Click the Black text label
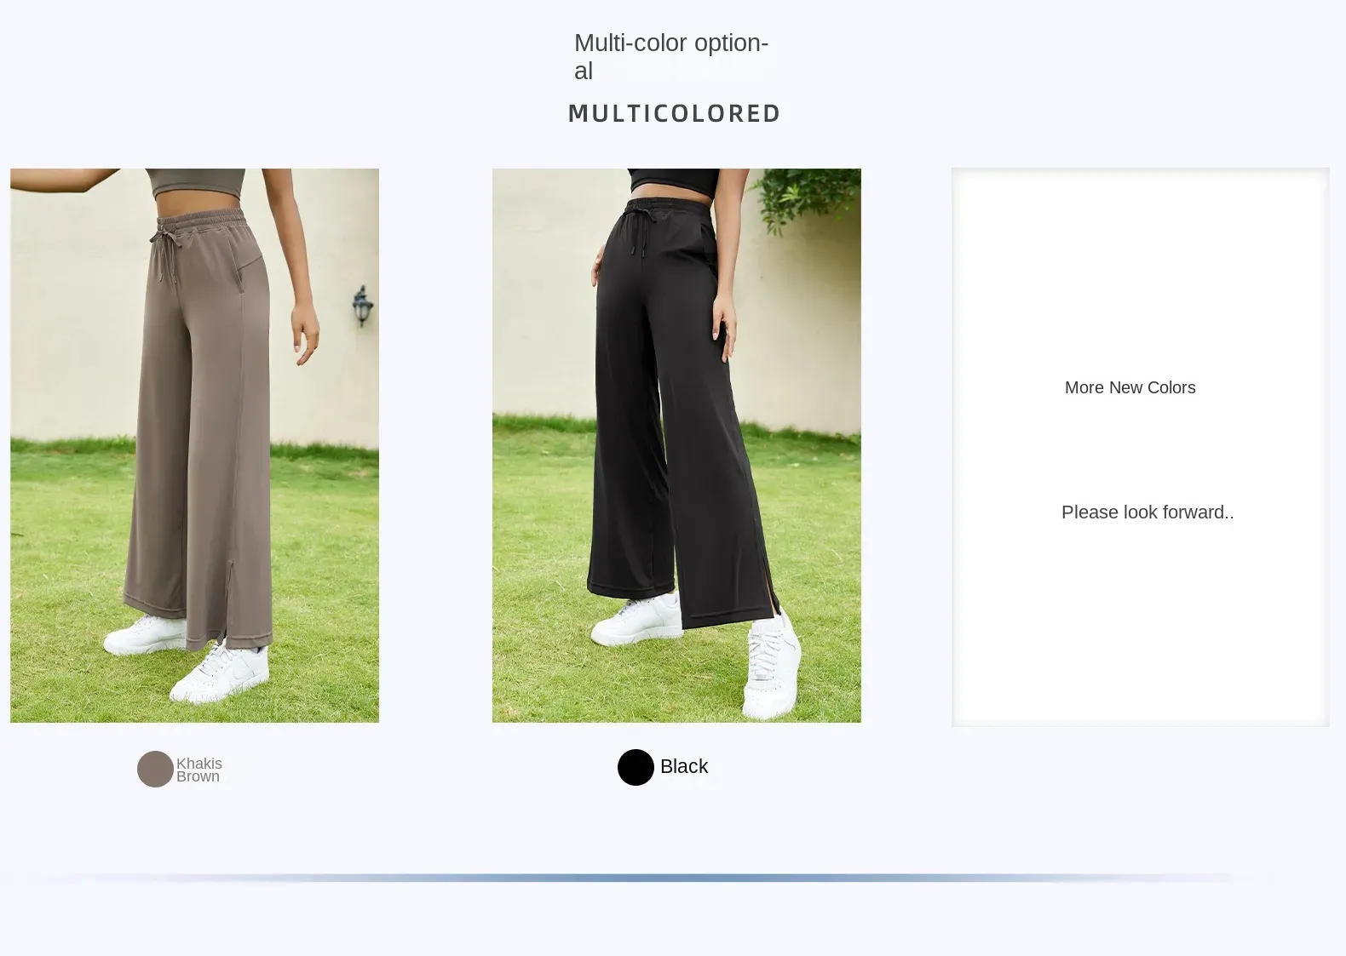The width and height of the screenshot is (1346, 956). pyautogui.click(x=684, y=766)
